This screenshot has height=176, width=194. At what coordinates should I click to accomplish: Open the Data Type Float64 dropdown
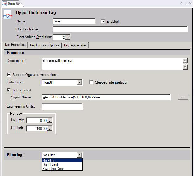[x=79, y=82]
